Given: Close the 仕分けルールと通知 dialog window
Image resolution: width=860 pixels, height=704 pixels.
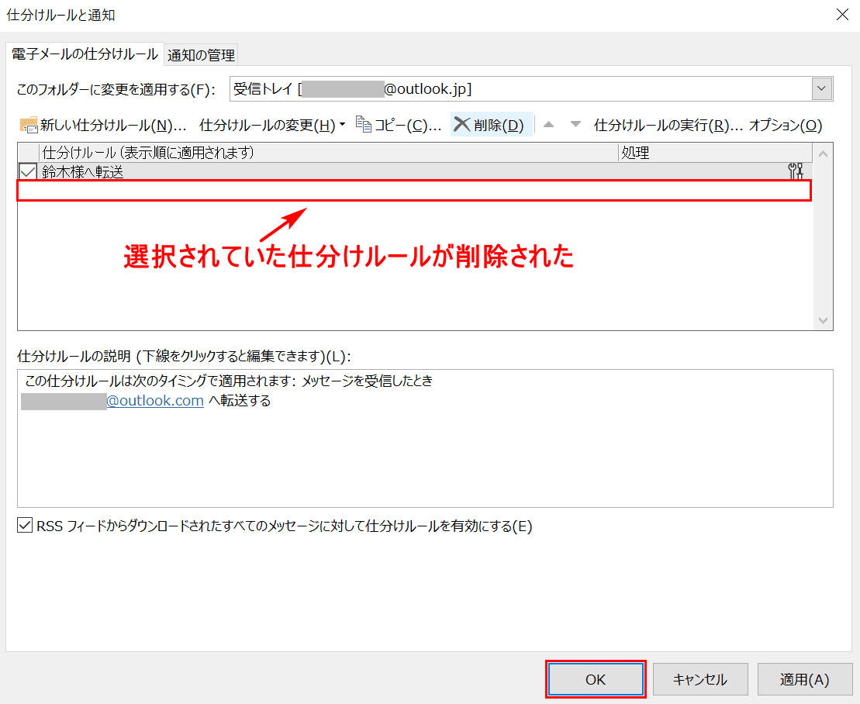Looking at the screenshot, I should click(841, 15).
